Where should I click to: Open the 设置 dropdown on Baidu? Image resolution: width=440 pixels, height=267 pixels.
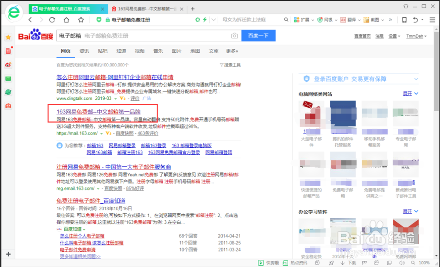coord(394,36)
